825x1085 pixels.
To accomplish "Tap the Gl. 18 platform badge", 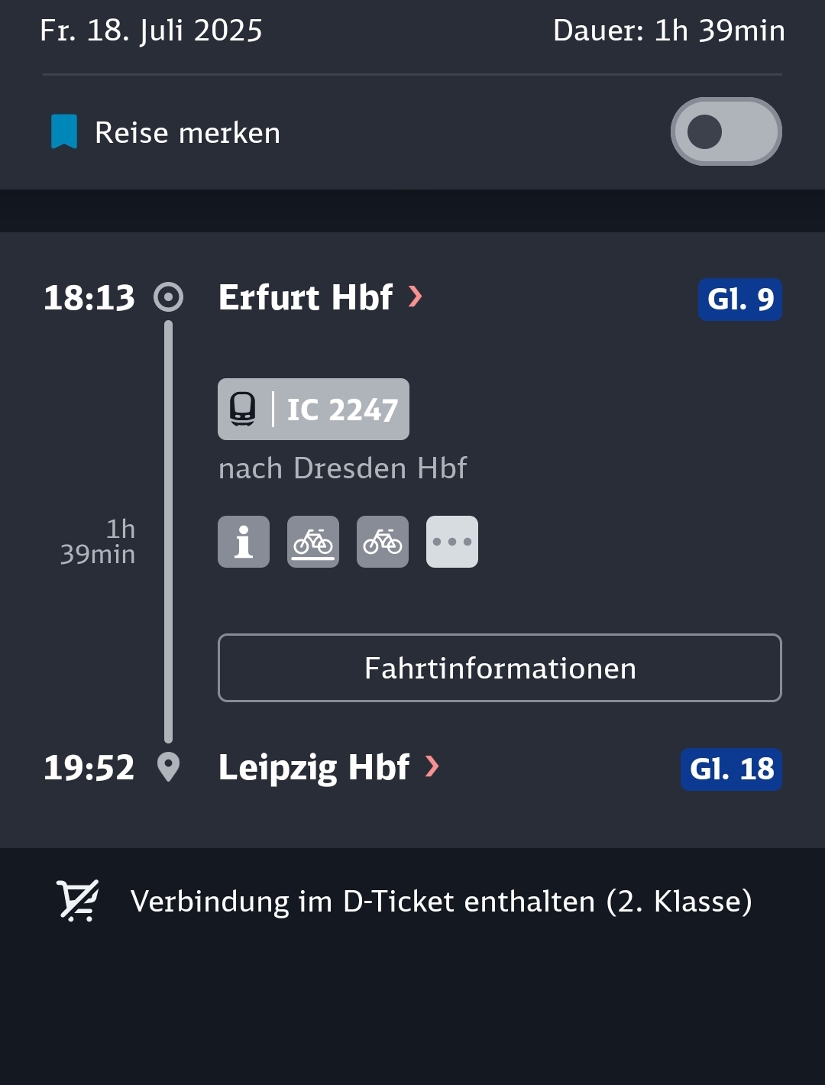I will point(731,769).
